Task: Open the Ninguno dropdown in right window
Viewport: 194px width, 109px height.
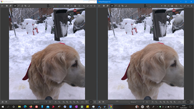Action: tap(137, 102)
